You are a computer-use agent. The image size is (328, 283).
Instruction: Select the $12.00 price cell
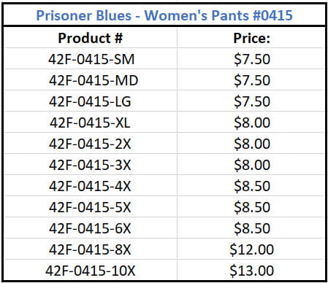252,249
